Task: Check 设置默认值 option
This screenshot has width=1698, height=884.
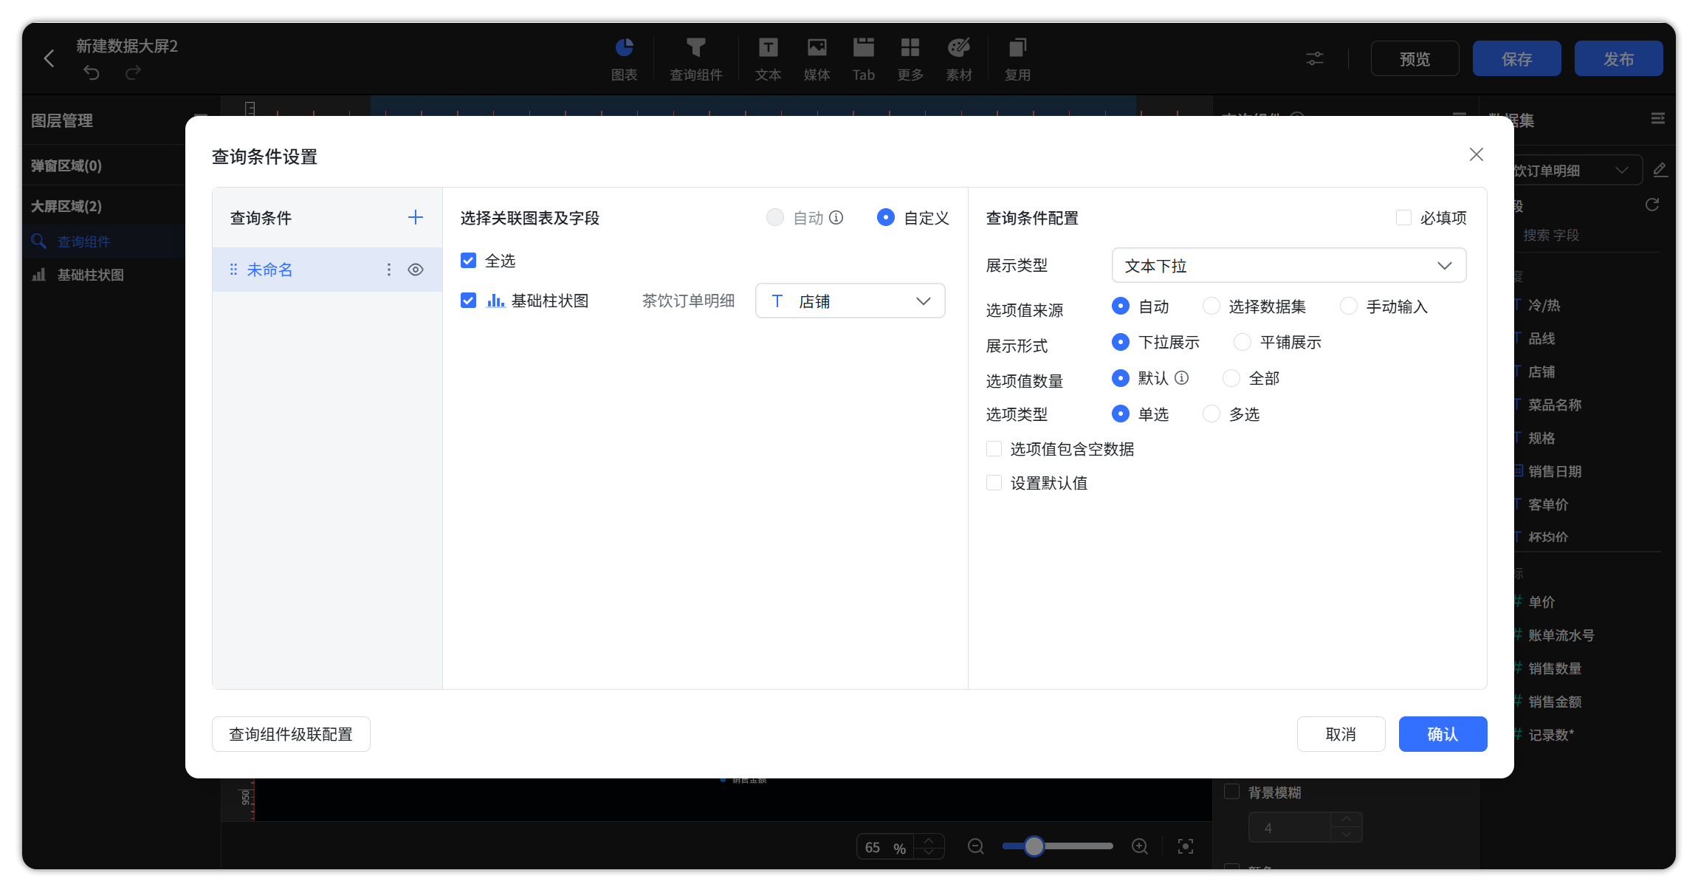Action: (x=994, y=483)
